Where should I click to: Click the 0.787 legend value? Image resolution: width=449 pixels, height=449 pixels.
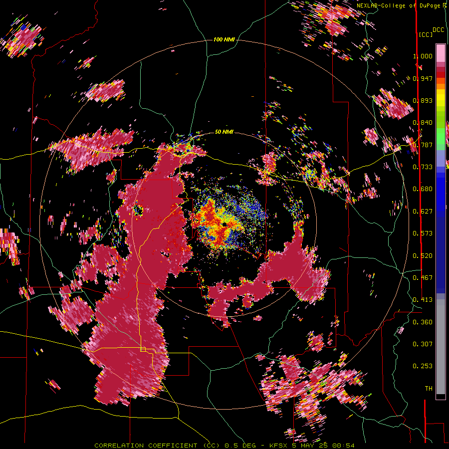[x=423, y=145]
